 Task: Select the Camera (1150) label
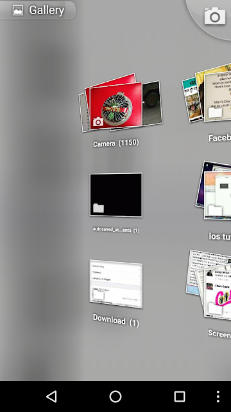coord(116,143)
